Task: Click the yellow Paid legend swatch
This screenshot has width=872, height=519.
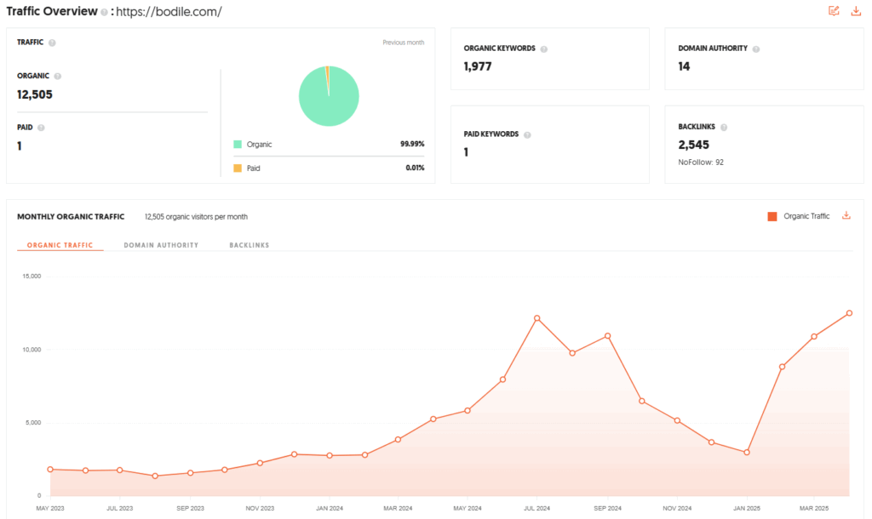Action: coord(238,168)
